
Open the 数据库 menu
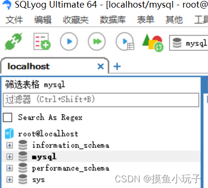click(x=113, y=20)
